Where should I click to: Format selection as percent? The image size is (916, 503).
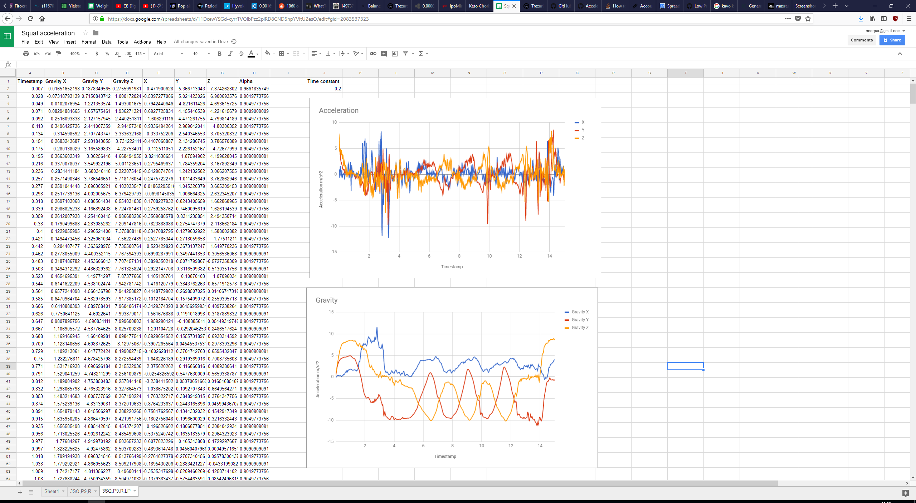(107, 54)
